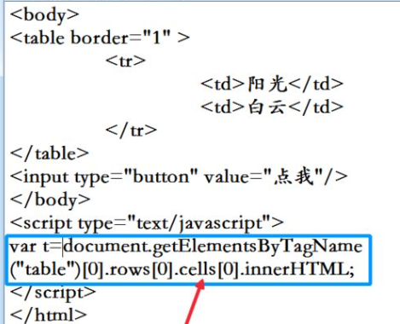Click the closing </script> tag
The width and height of the screenshot is (400, 324).
pyautogui.click(x=53, y=292)
